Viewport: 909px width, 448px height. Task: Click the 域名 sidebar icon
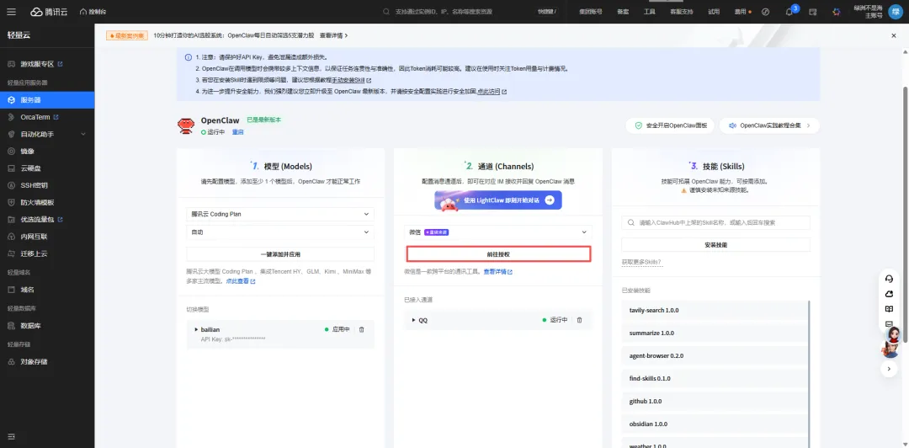tap(11, 290)
